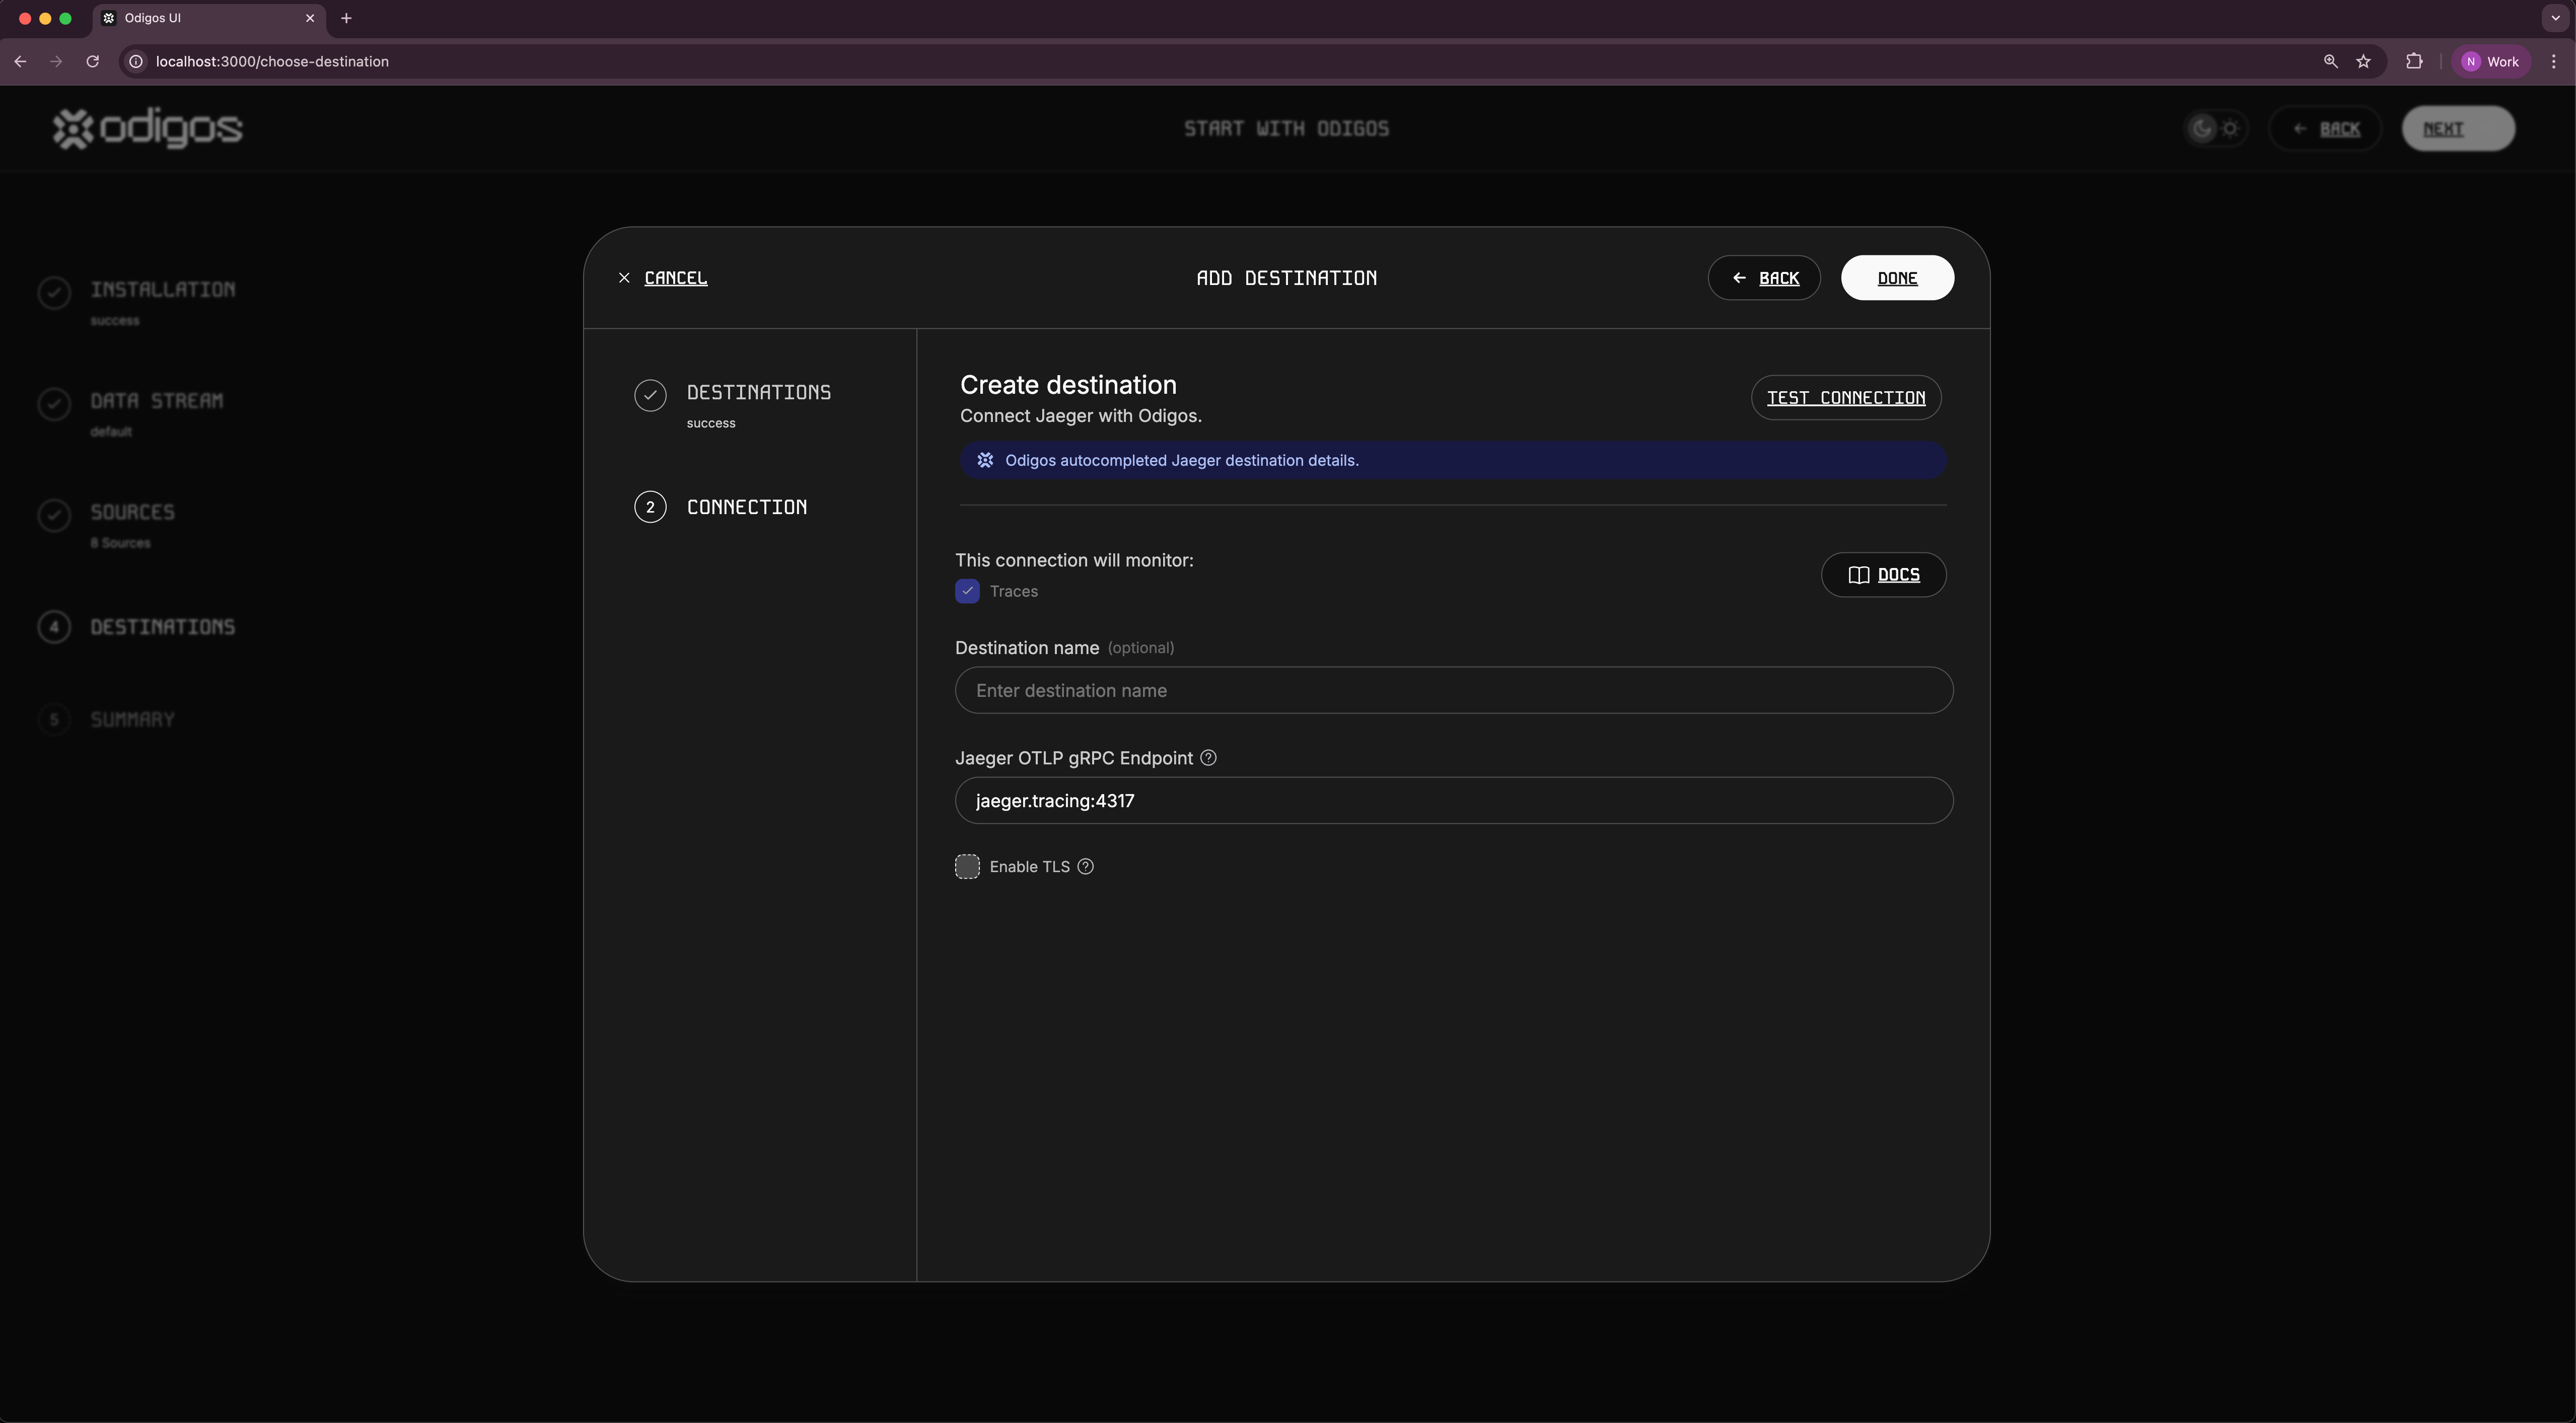The height and width of the screenshot is (1423, 2576).
Task: Open the Chrome three-dot menu
Action: pos(2554,62)
